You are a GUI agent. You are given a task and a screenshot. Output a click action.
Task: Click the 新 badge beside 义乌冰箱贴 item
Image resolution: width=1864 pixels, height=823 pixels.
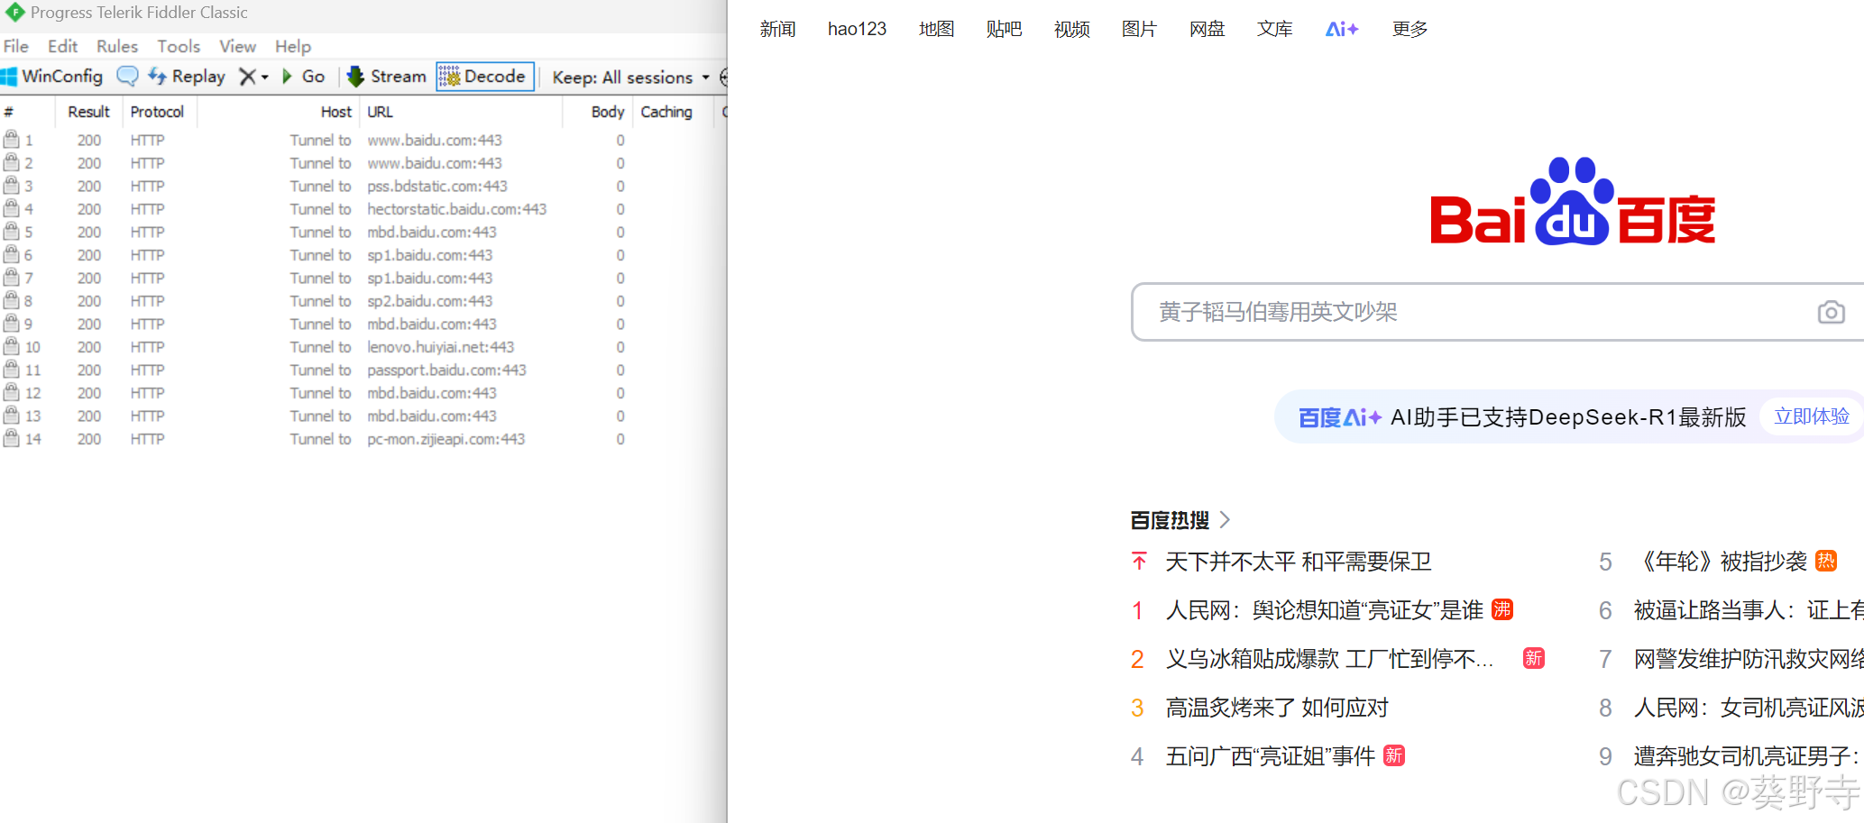click(1533, 659)
